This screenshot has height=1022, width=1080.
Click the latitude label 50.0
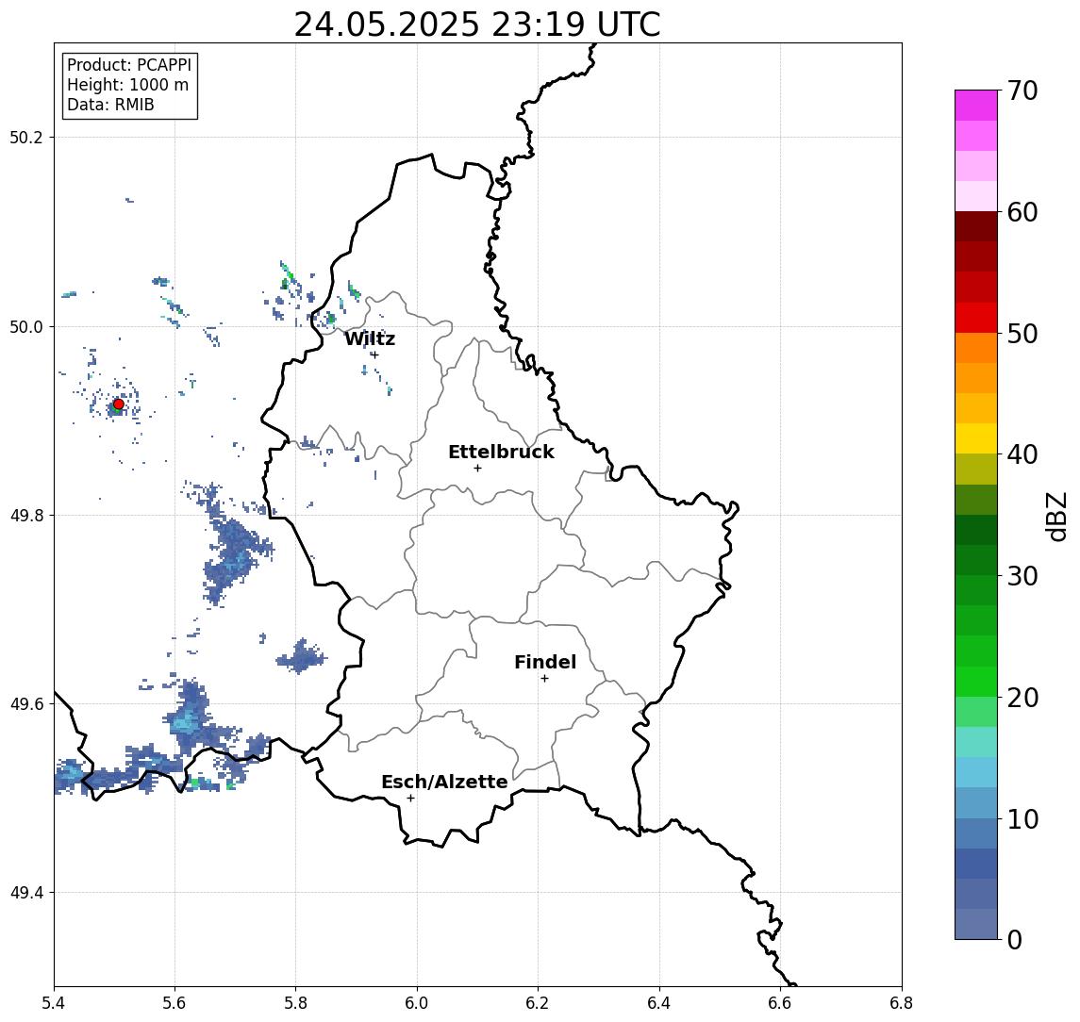(x=25, y=326)
